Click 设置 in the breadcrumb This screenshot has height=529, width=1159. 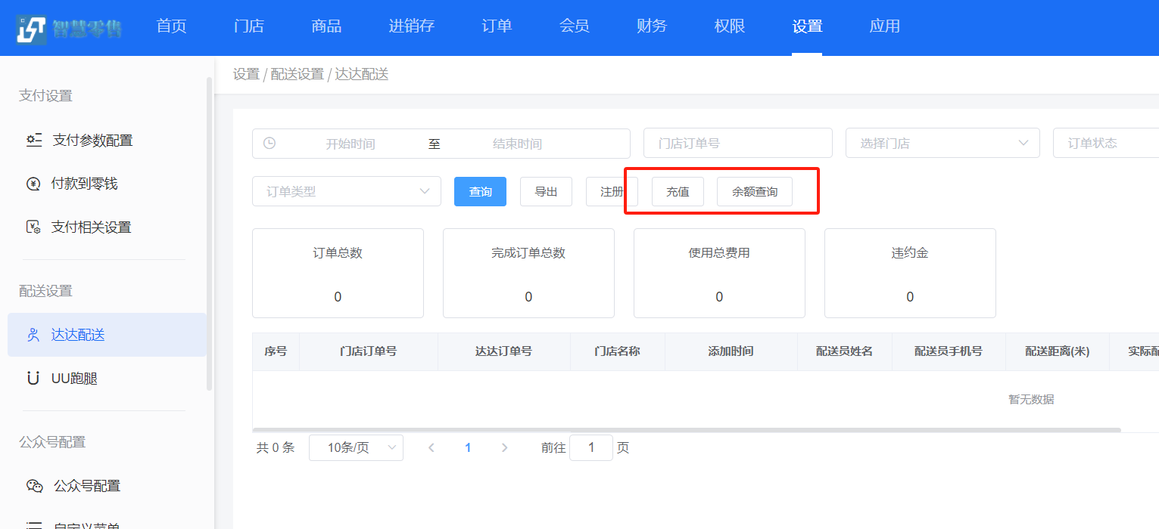(246, 74)
